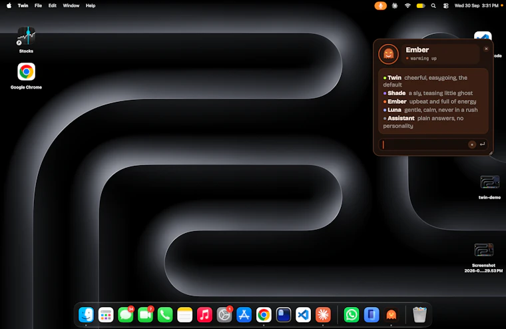Image resolution: width=506 pixels, height=329 pixels.
Task: Open the battery status menu
Action: [421, 5]
